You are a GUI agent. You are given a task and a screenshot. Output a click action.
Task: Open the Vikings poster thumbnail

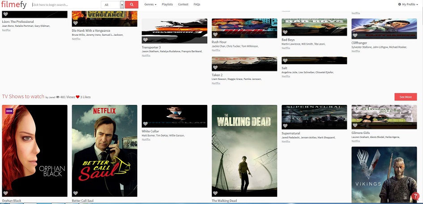(384, 175)
